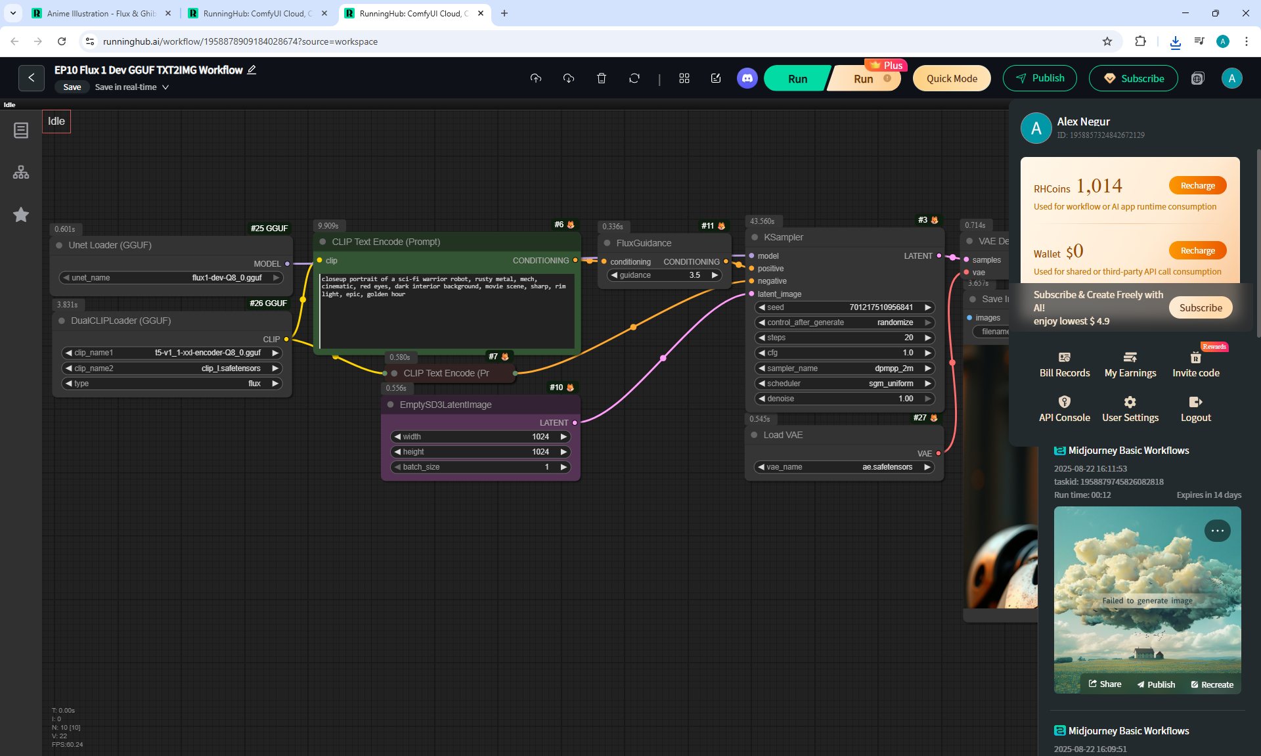This screenshot has width=1261, height=756.
Task: Select Logout from the user menu
Action: point(1195,409)
